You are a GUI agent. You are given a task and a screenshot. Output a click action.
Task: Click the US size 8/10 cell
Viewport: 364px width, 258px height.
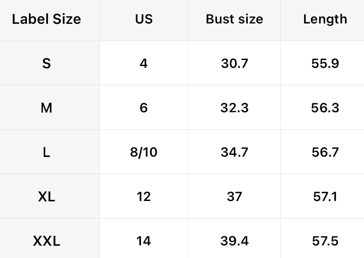(x=144, y=152)
